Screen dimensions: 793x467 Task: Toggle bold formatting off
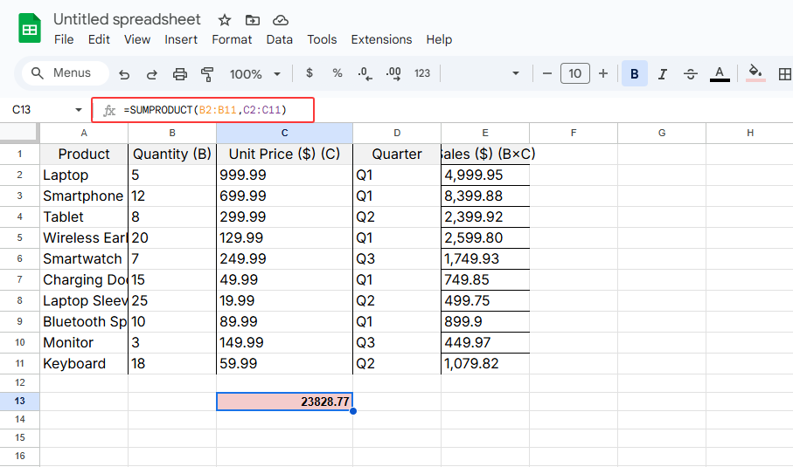click(634, 74)
